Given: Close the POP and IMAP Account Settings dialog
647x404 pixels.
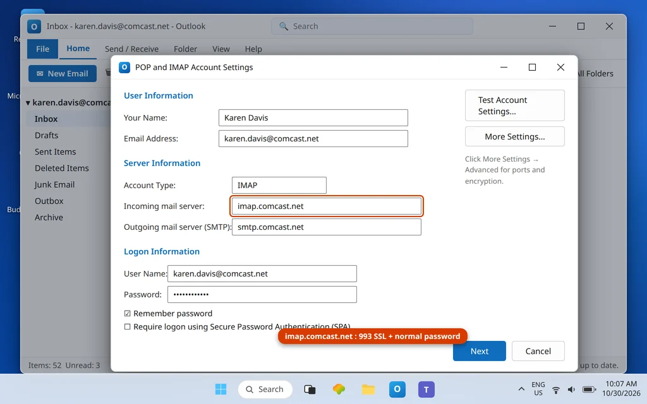Looking at the screenshot, I should [x=560, y=67].
